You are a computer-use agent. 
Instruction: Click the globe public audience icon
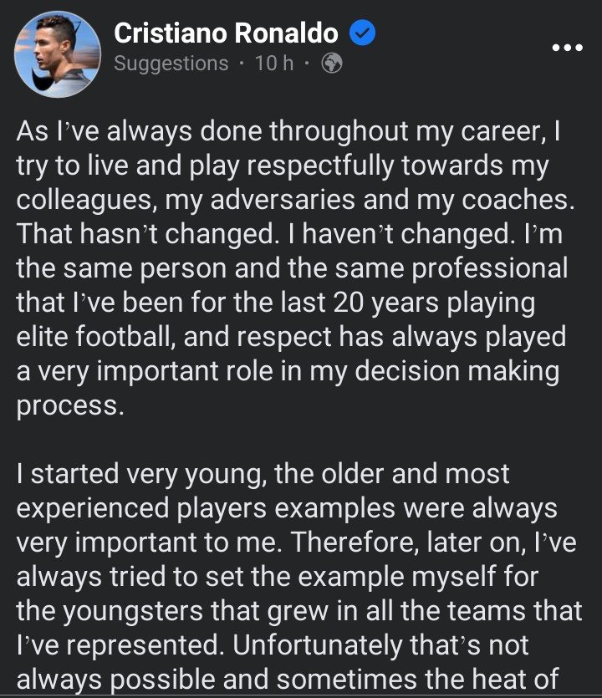coord(332,64)
